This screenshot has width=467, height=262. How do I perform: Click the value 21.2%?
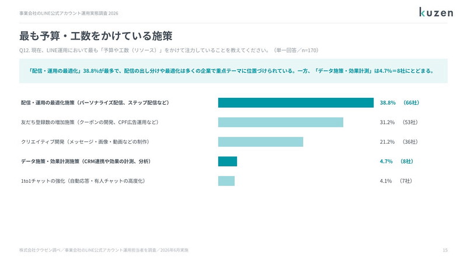[387, 141]
